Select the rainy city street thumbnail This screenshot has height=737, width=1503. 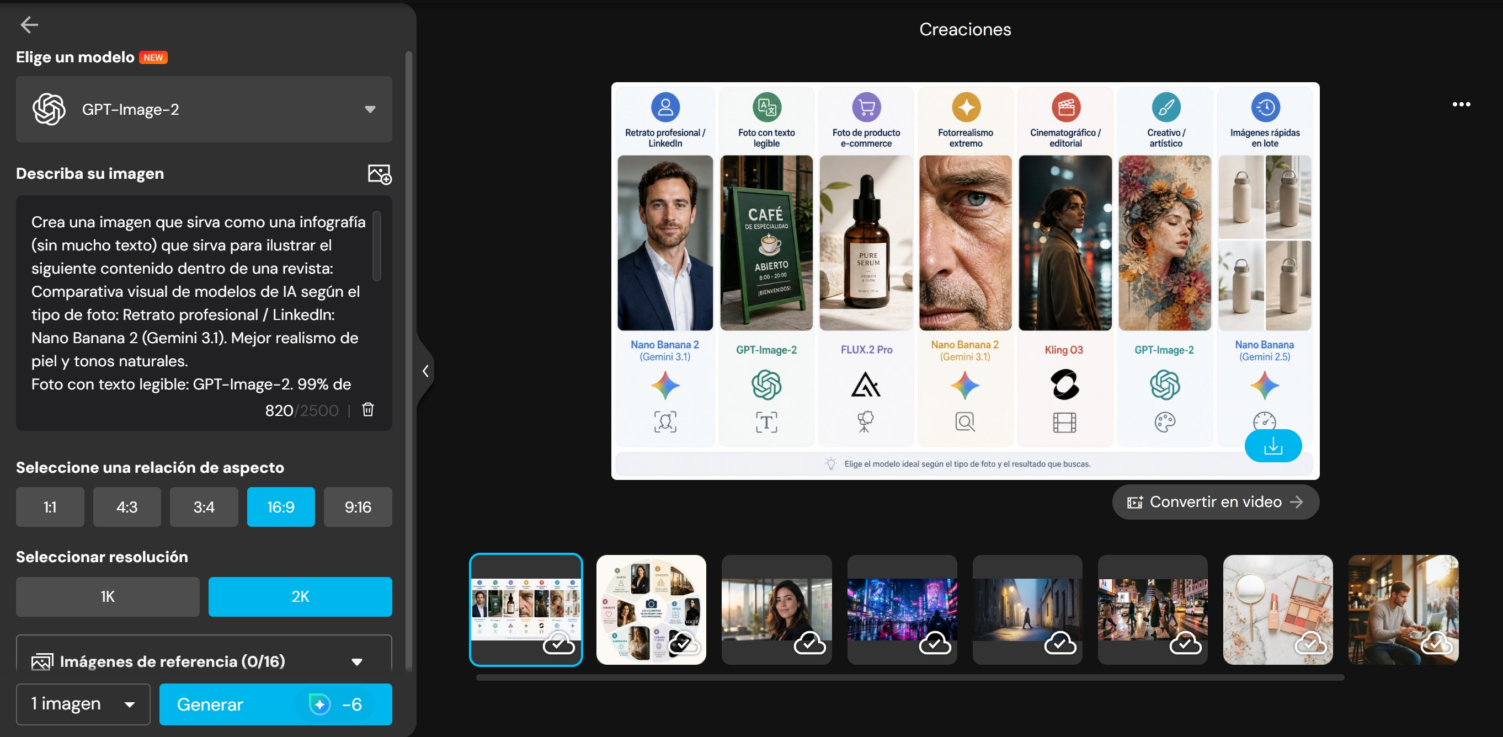click(x=1153, y=610)
